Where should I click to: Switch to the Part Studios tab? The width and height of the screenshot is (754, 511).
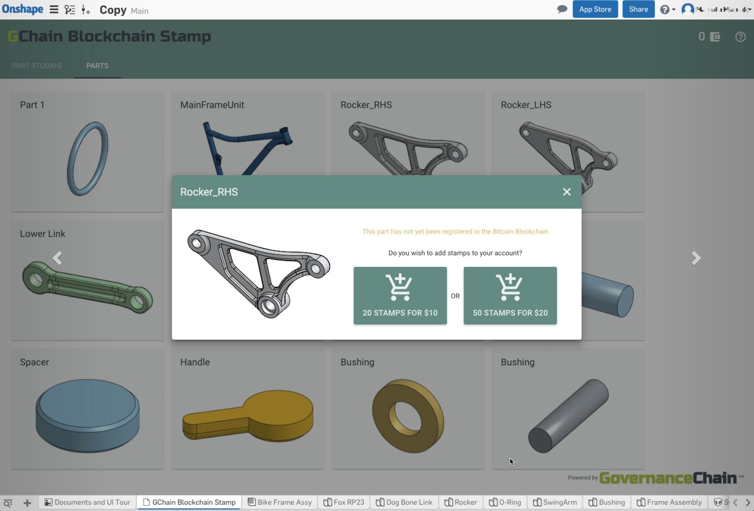click(36, 66)
